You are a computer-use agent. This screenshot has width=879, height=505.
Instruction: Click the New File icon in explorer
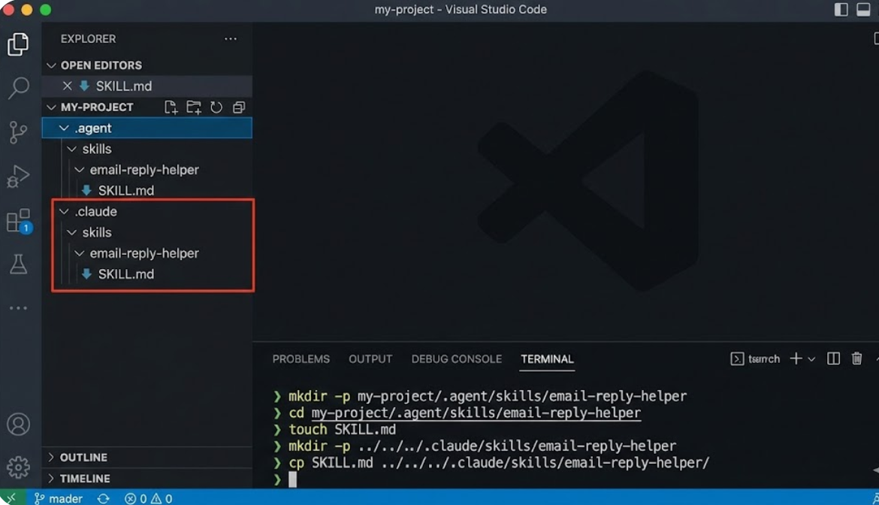pyautogui.click(x=171, y=107)
